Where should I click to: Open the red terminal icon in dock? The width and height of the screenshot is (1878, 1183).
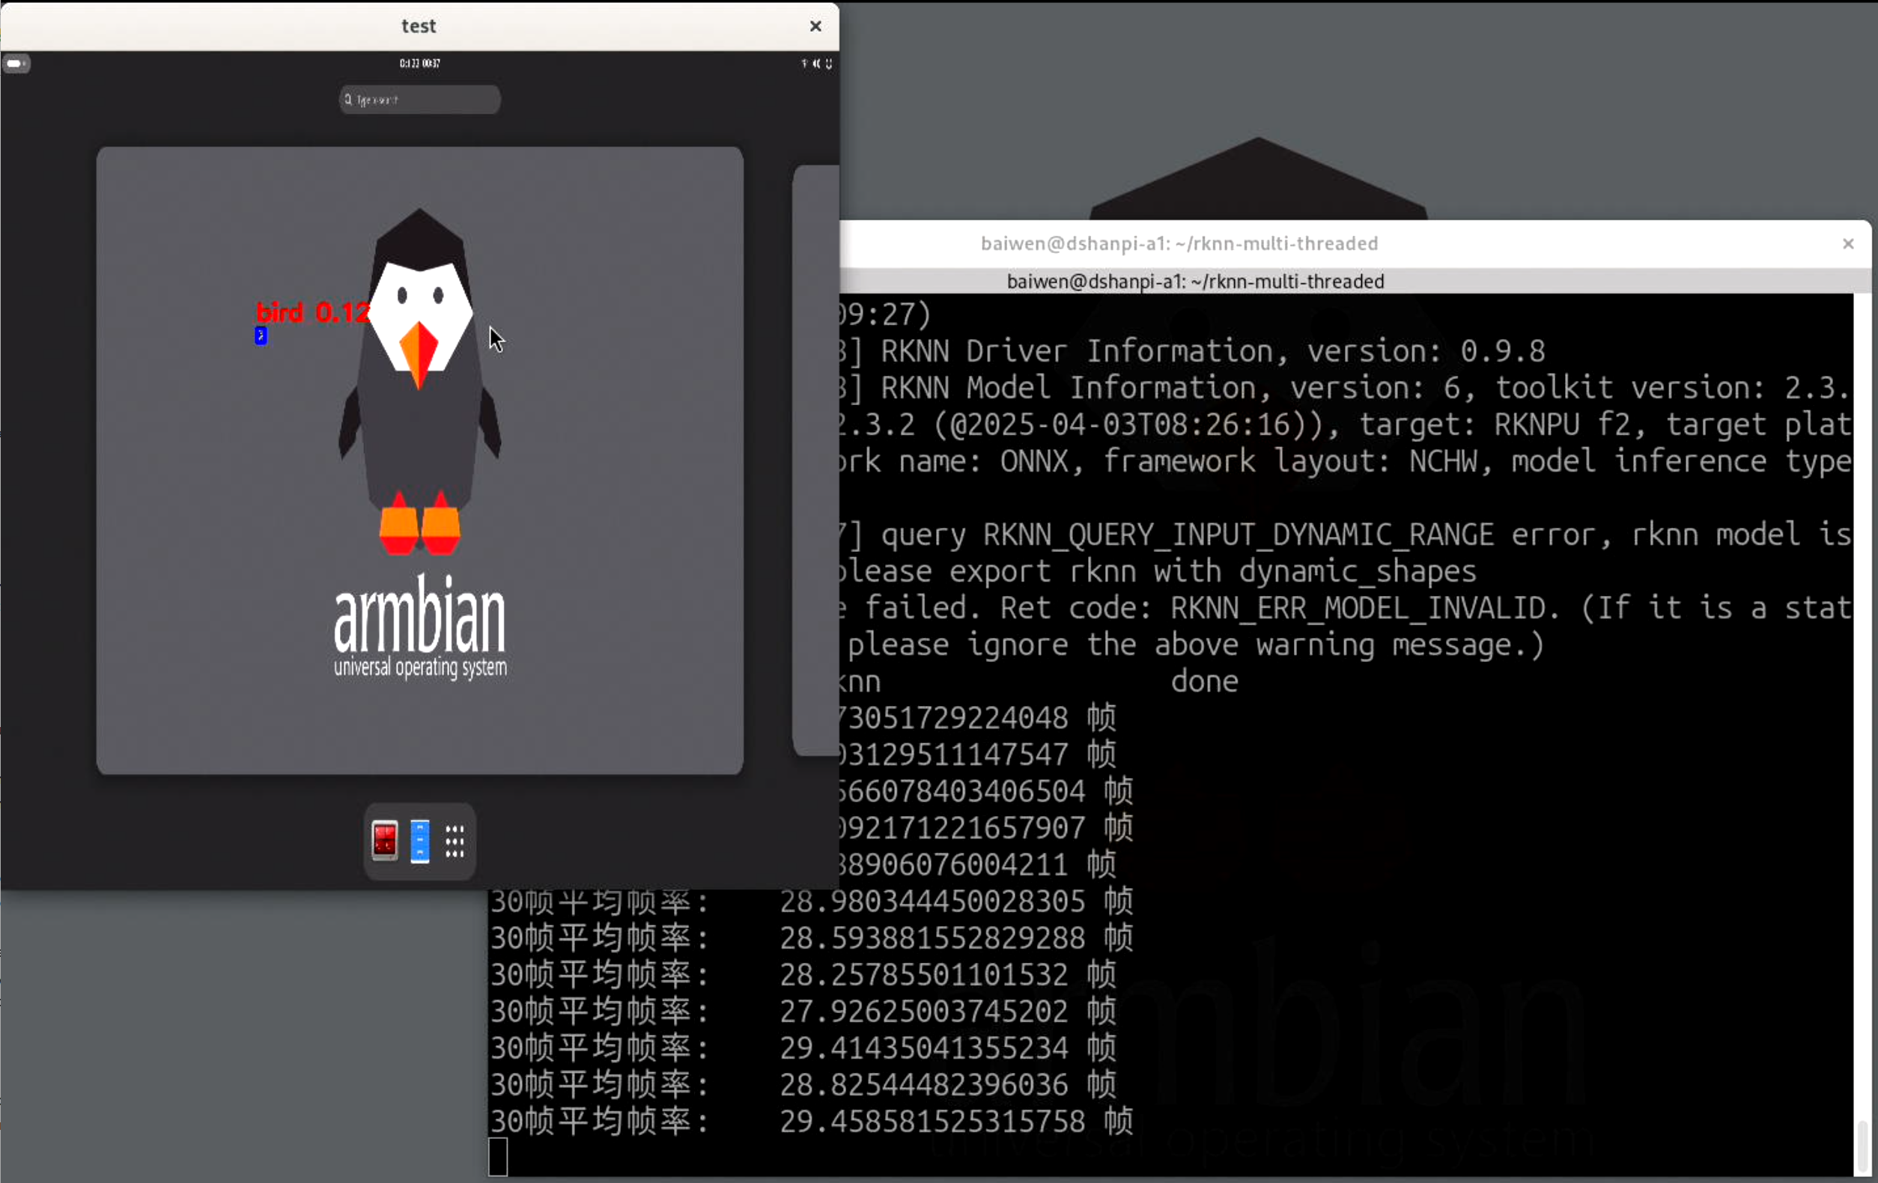coord(384,841)
